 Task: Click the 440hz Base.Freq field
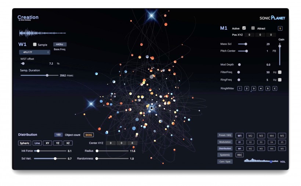point(60,44)
